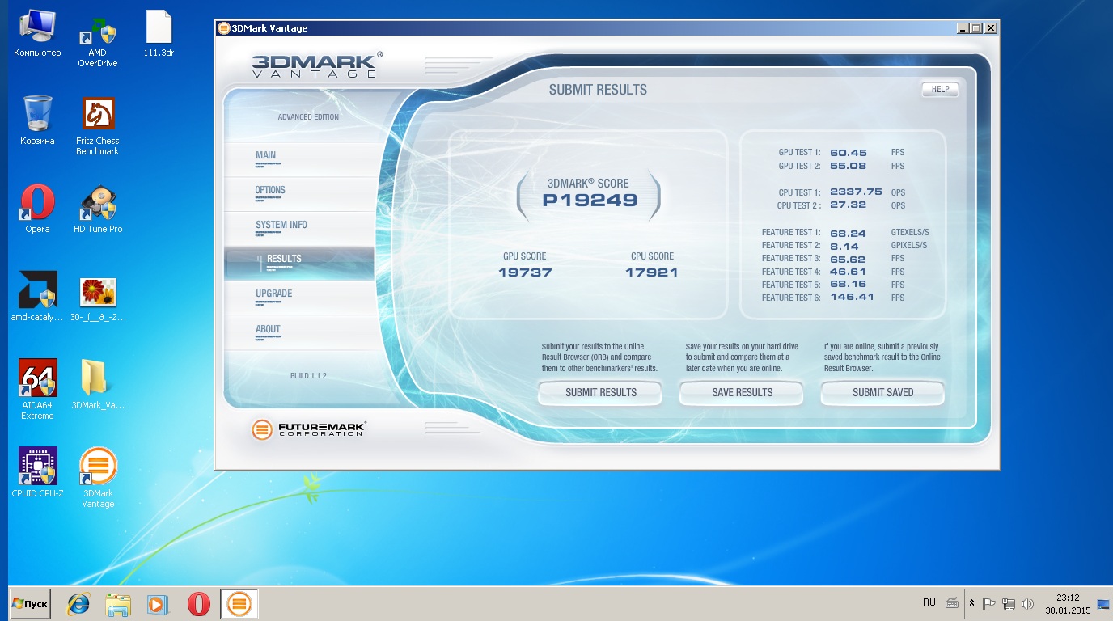Open Internet Explorer from the taskbar
Screen dimensions: 1113x621
click(78, 604)
